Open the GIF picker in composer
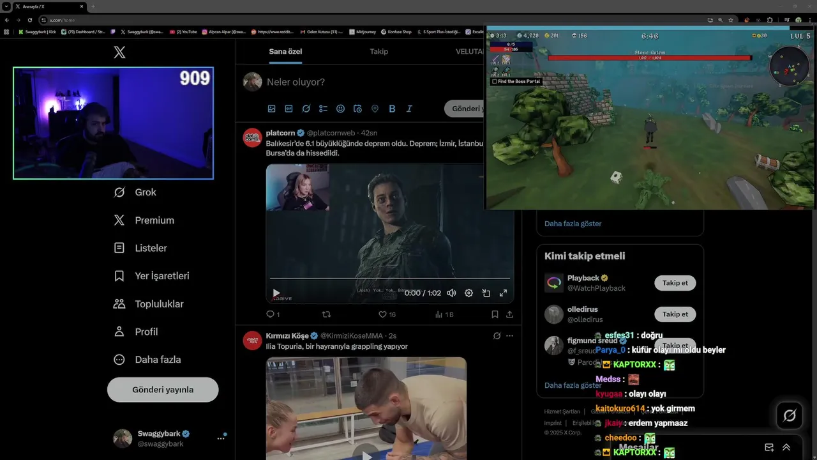This screenshot has width=817, height=460. coord(289,109)
